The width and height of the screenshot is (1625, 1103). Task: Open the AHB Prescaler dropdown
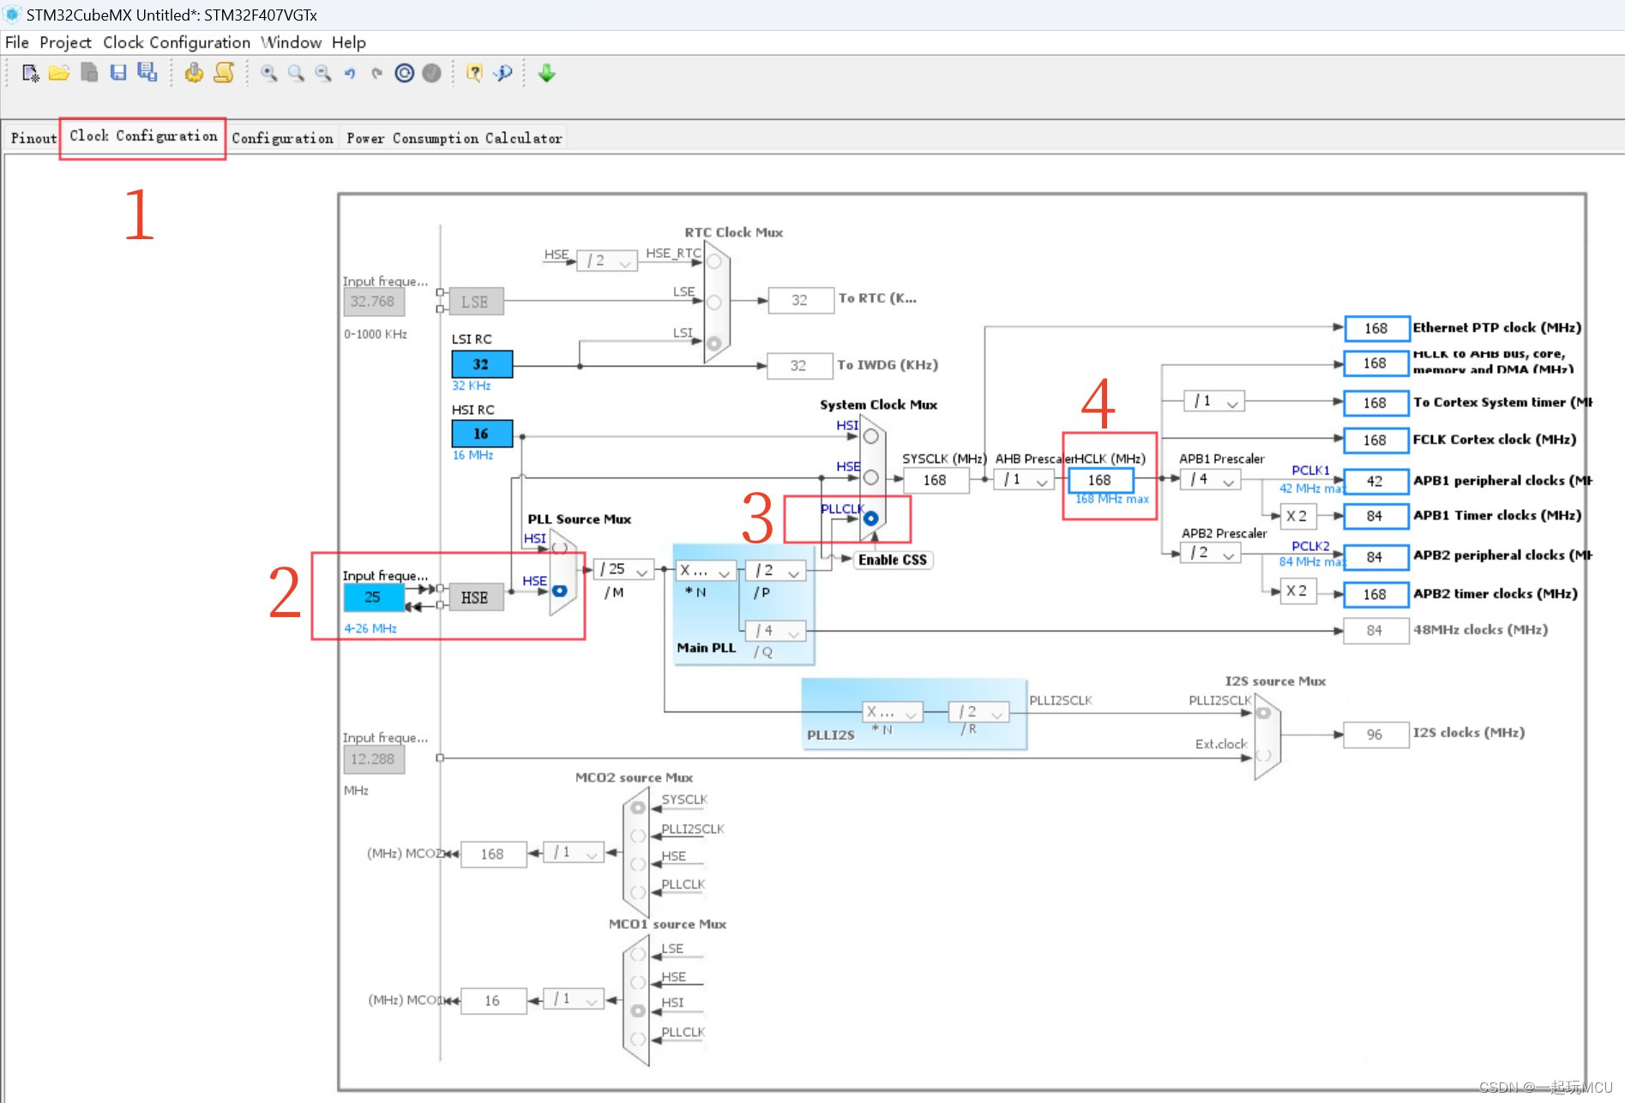[x=1025, y=480]
